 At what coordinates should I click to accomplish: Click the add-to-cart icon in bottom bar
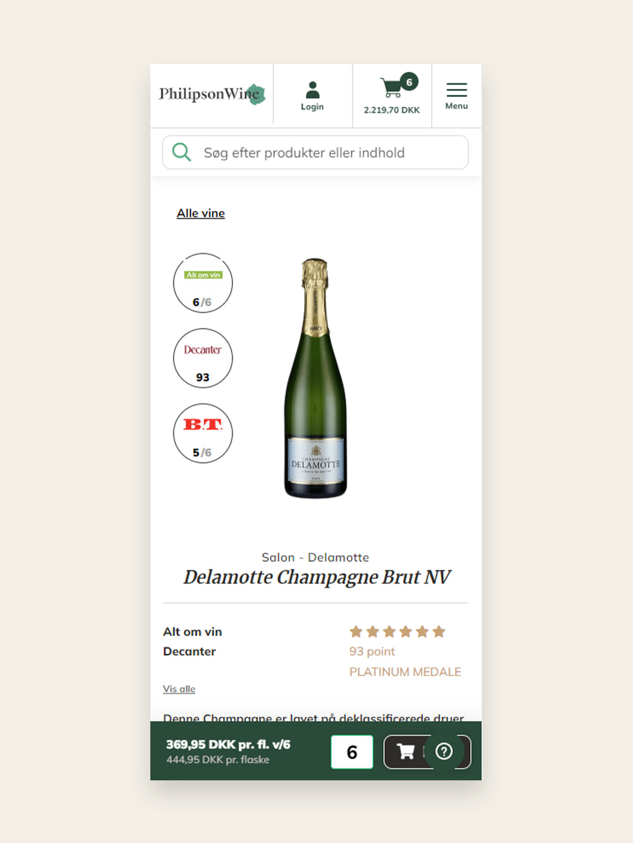pos(407,751)
